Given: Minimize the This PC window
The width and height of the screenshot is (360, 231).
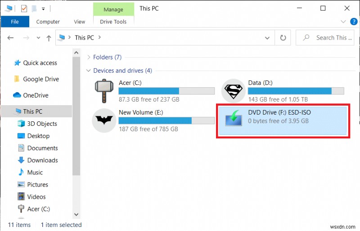Looking at the screenshot, I should click(x=299, y=8).
